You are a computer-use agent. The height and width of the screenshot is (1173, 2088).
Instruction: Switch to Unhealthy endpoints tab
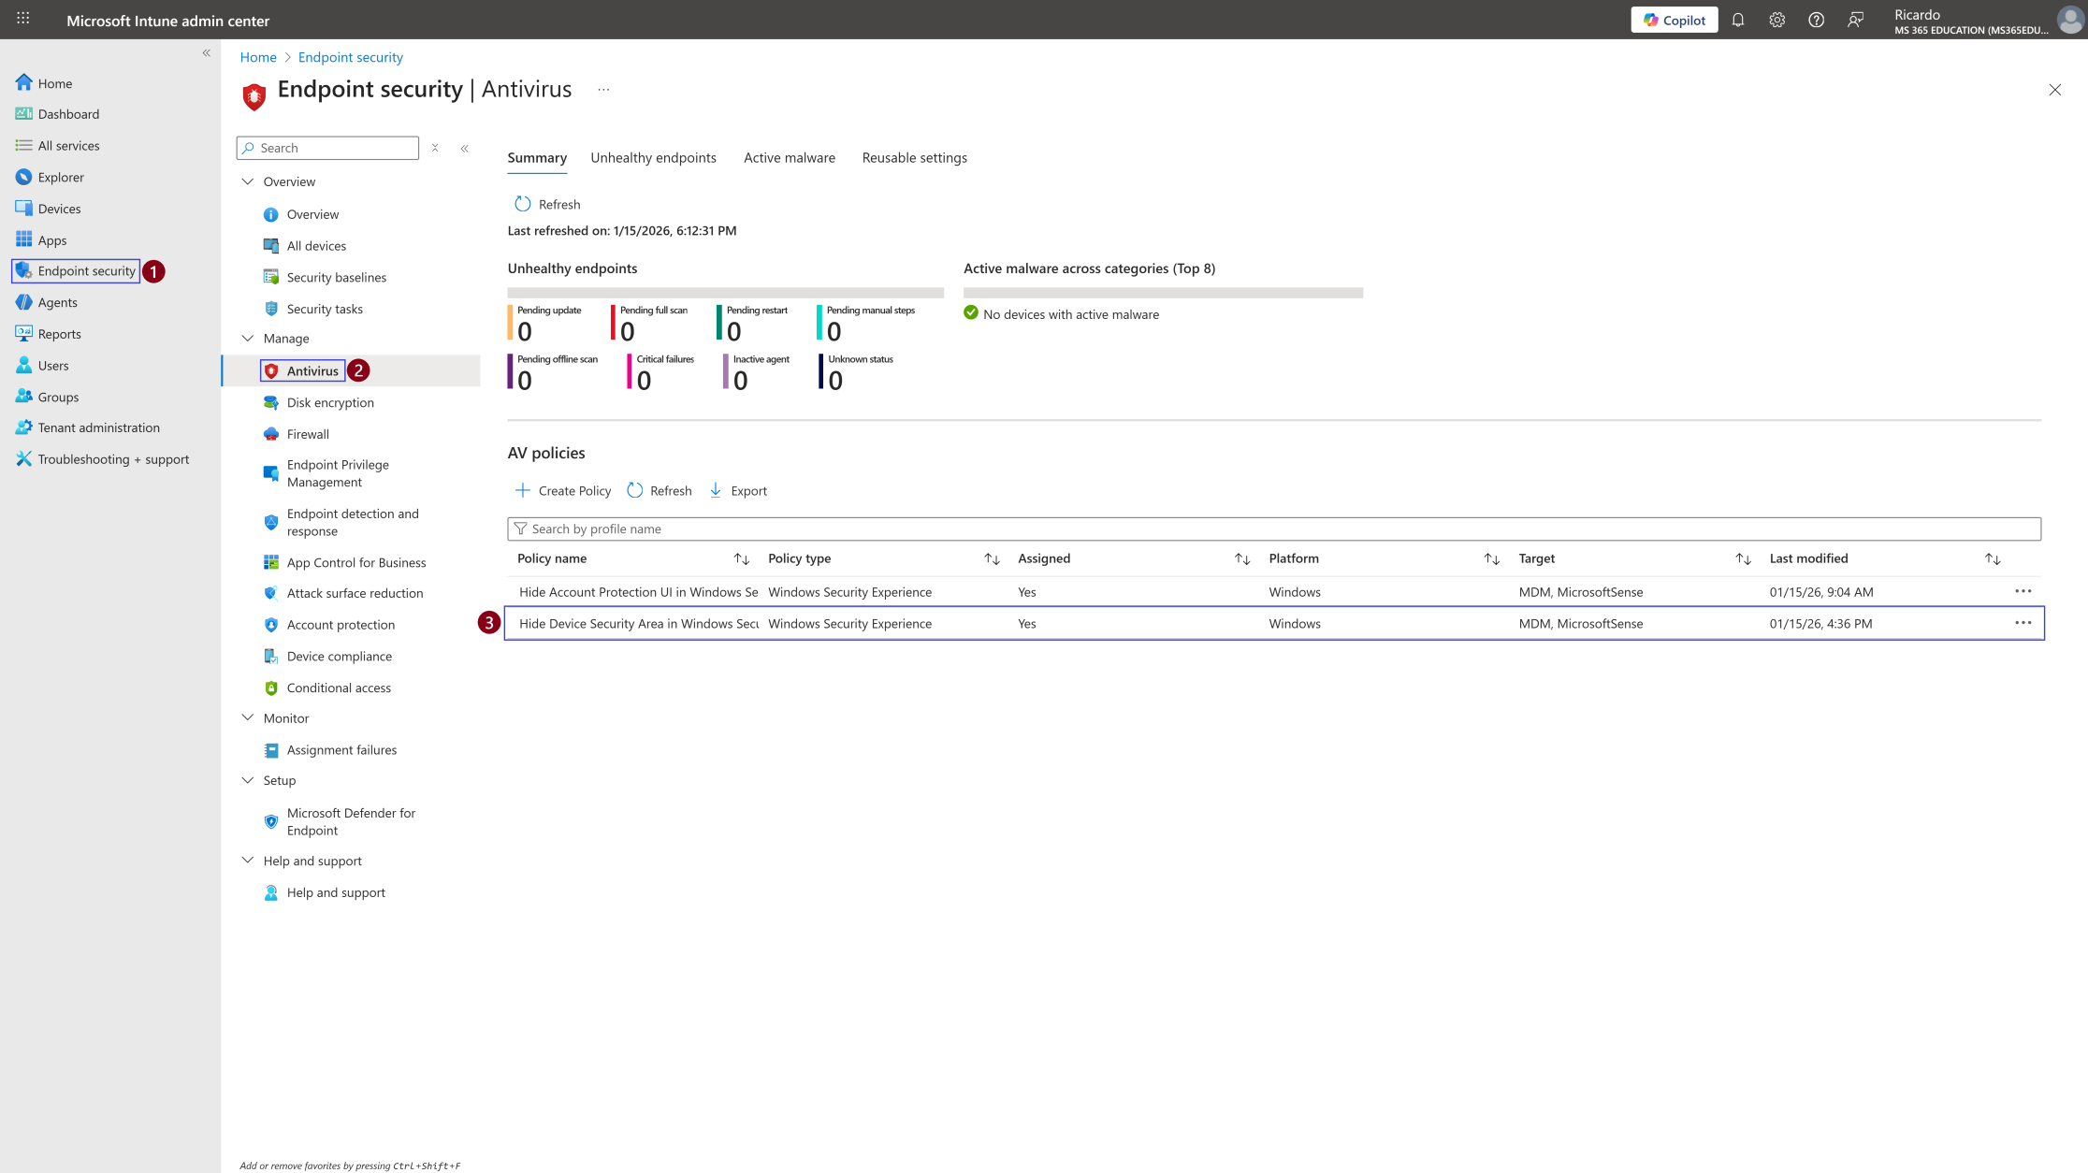653,157
